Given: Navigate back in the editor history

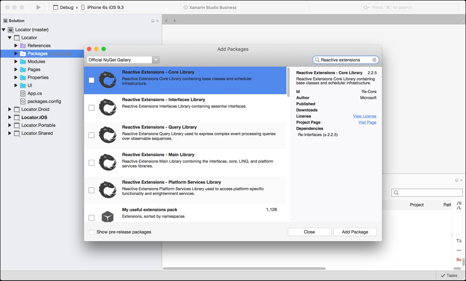Looking at the screenshot, I should click(166, 21).
